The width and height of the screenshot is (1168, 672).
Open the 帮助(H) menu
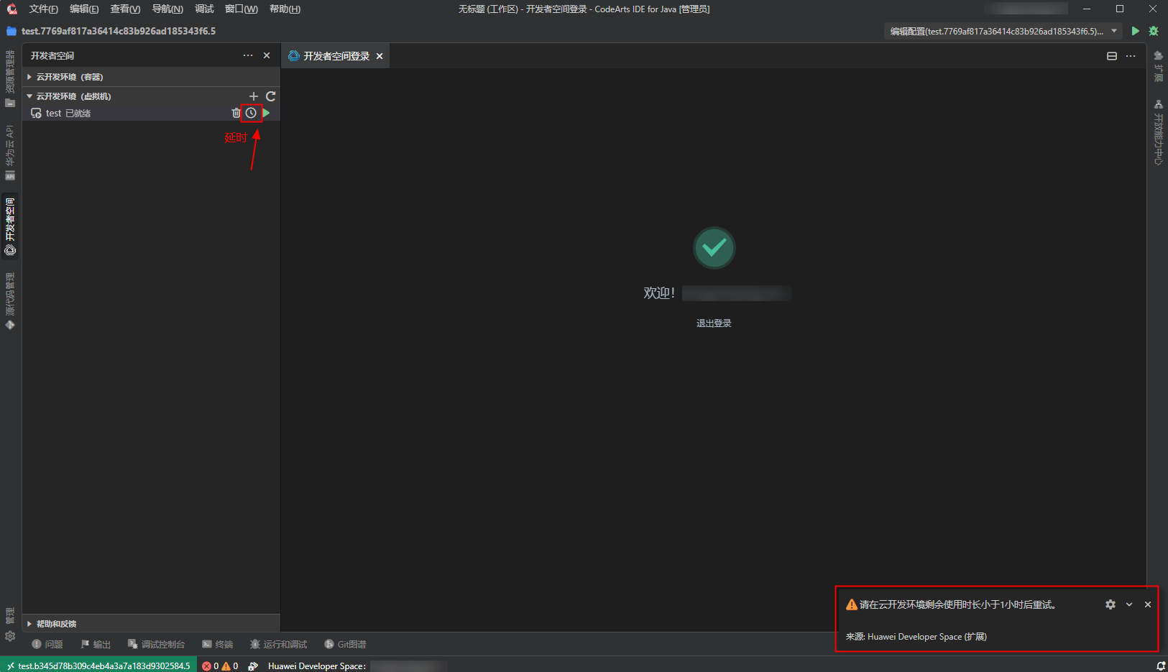tap(285, 9)
